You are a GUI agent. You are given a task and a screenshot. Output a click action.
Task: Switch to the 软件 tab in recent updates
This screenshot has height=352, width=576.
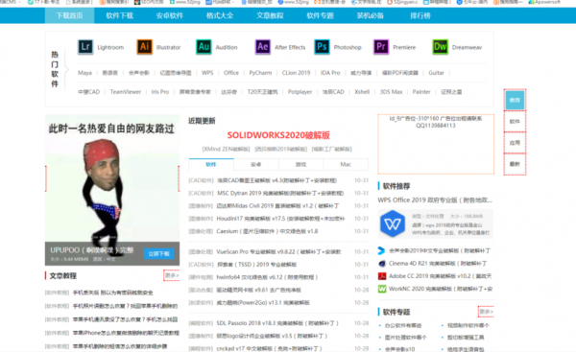click(211, 164)
